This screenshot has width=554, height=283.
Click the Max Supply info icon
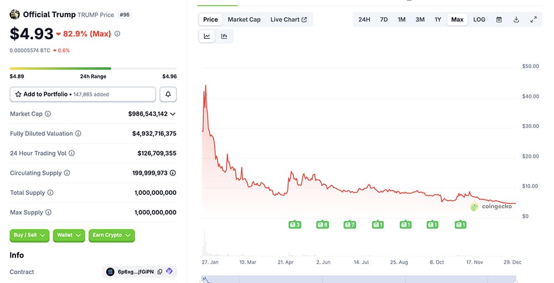(x=48, y=212)
